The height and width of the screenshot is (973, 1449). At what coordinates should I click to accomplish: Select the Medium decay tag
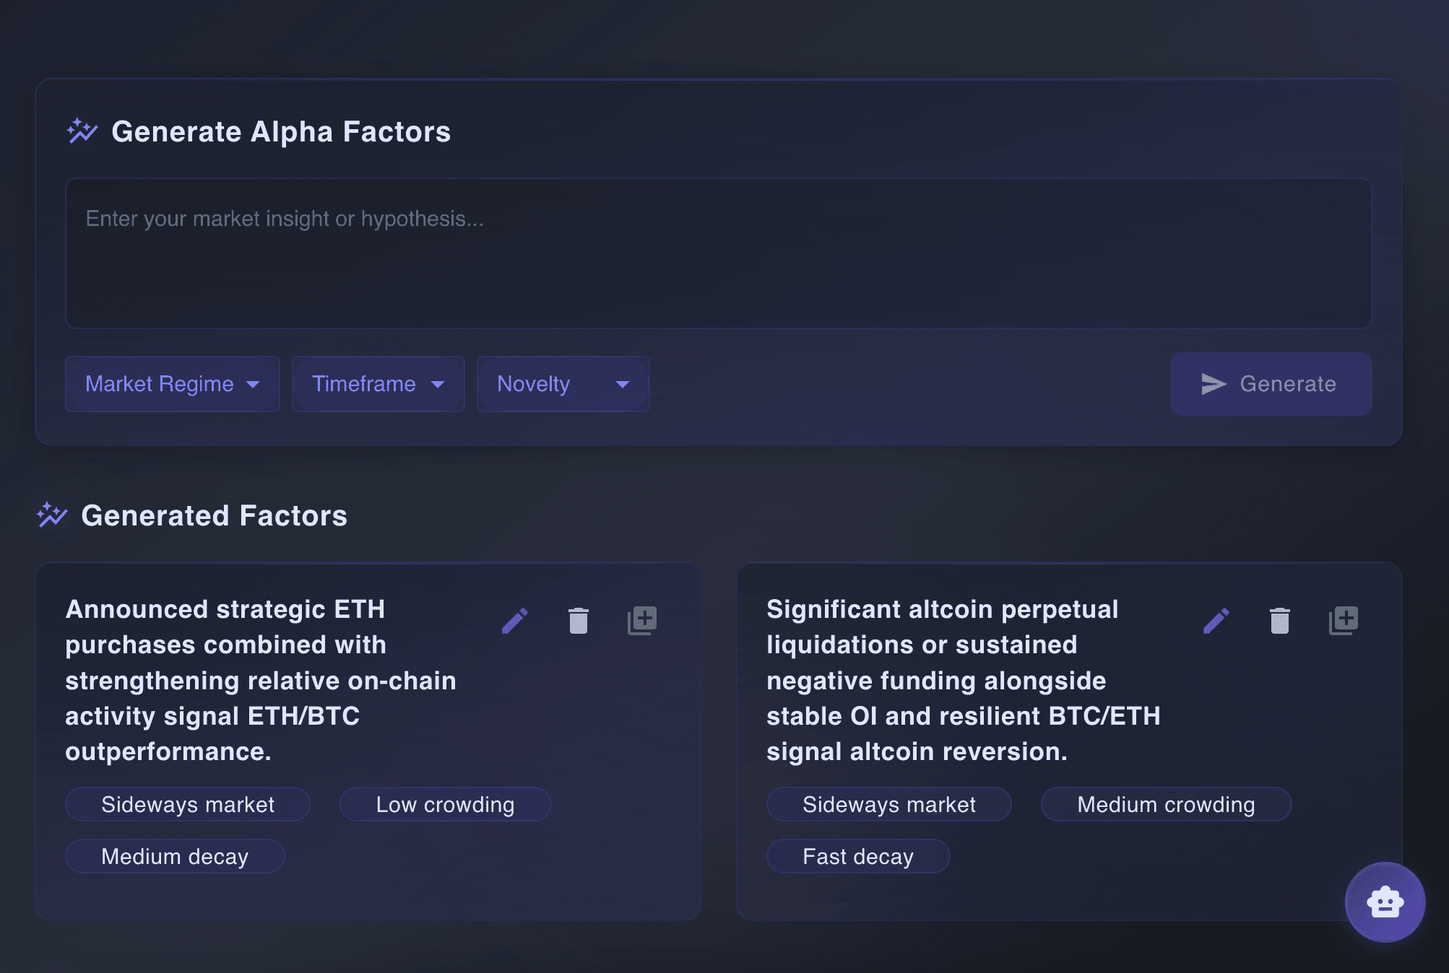tap(175, 857)
